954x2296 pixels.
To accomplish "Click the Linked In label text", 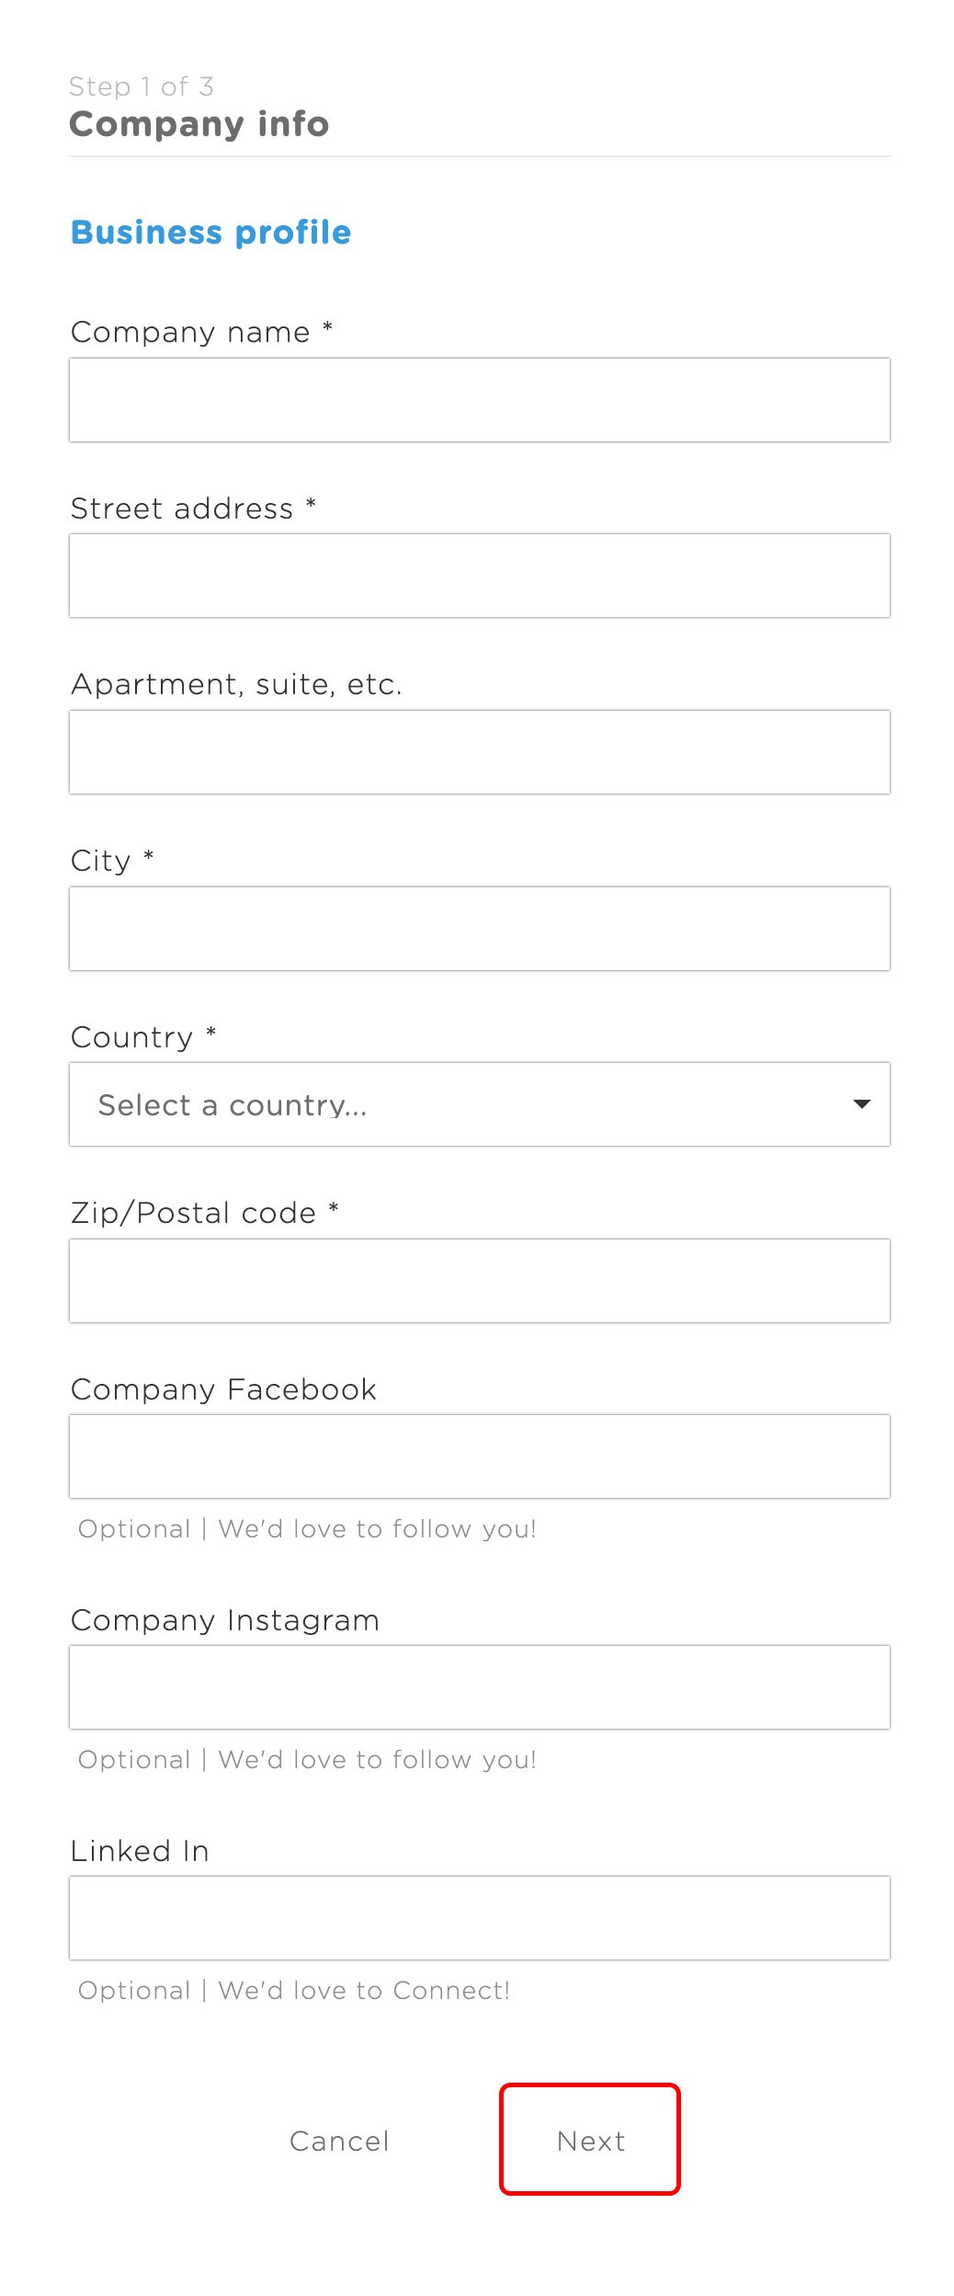I will tap(140, 1851).
